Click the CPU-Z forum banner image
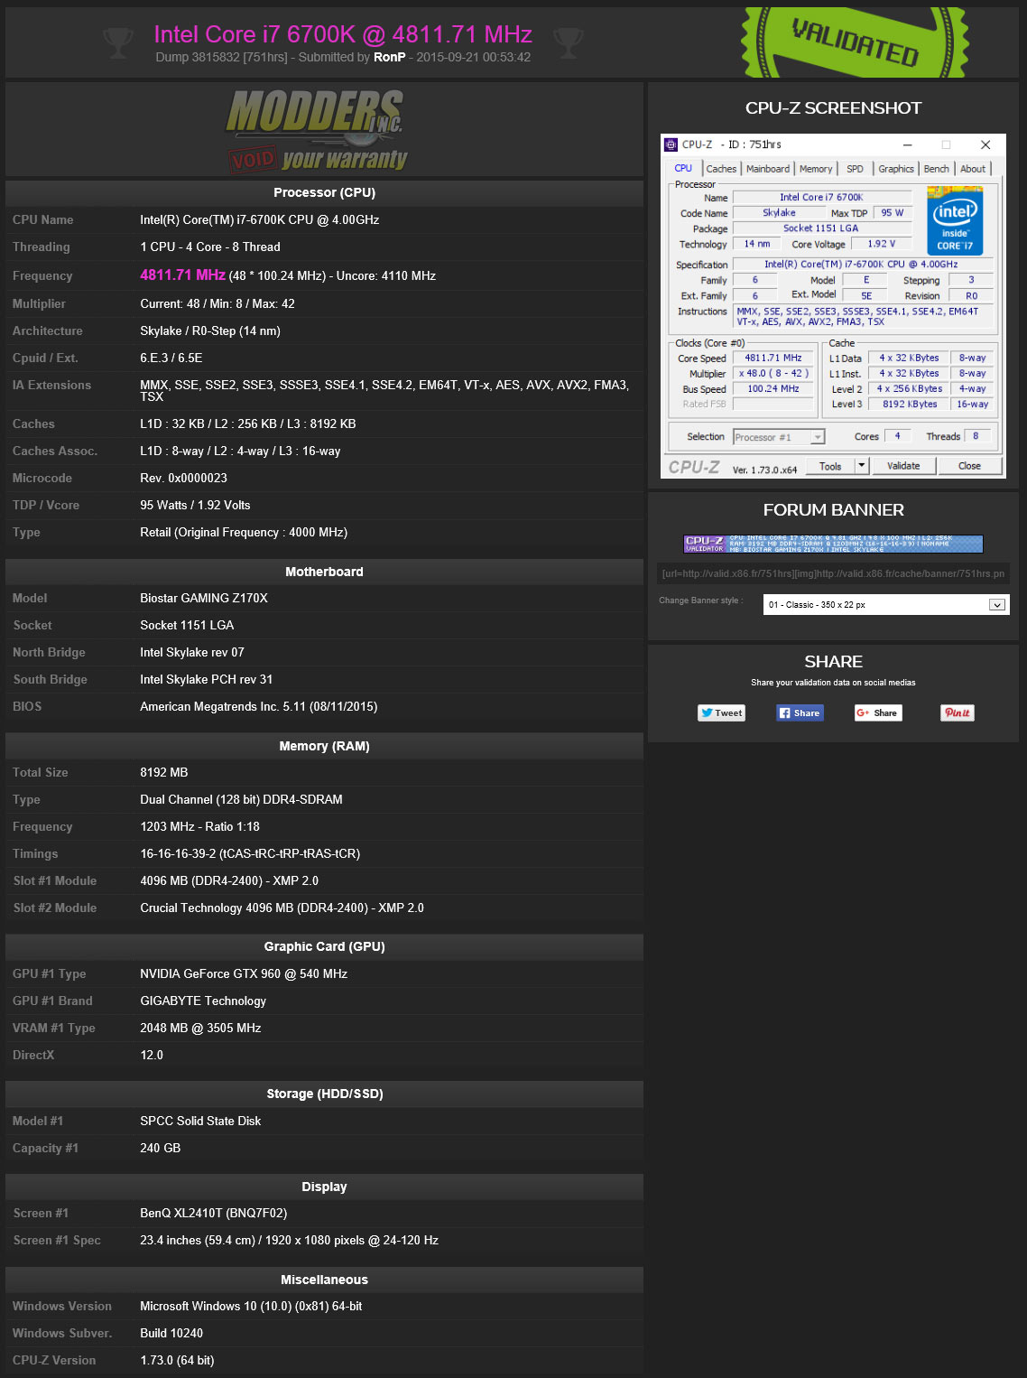This screenshot has width=1027, height=1378. click(x=833, y=544)
